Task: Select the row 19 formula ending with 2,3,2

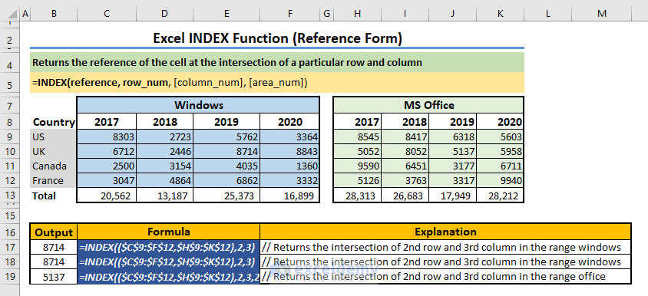Action: (169, 277)
